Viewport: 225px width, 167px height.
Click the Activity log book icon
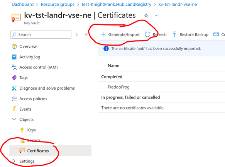pyautogui.click(x=14, y=57)
